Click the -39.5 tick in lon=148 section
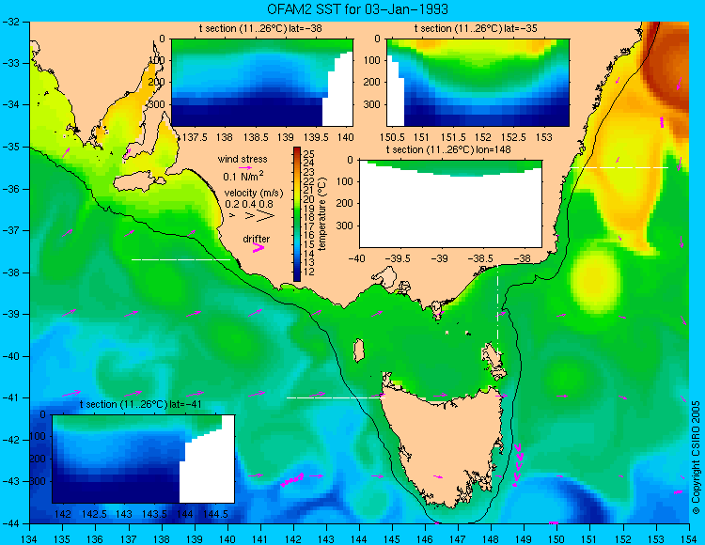The image size is (705, 545). click(x=397, y=258)
